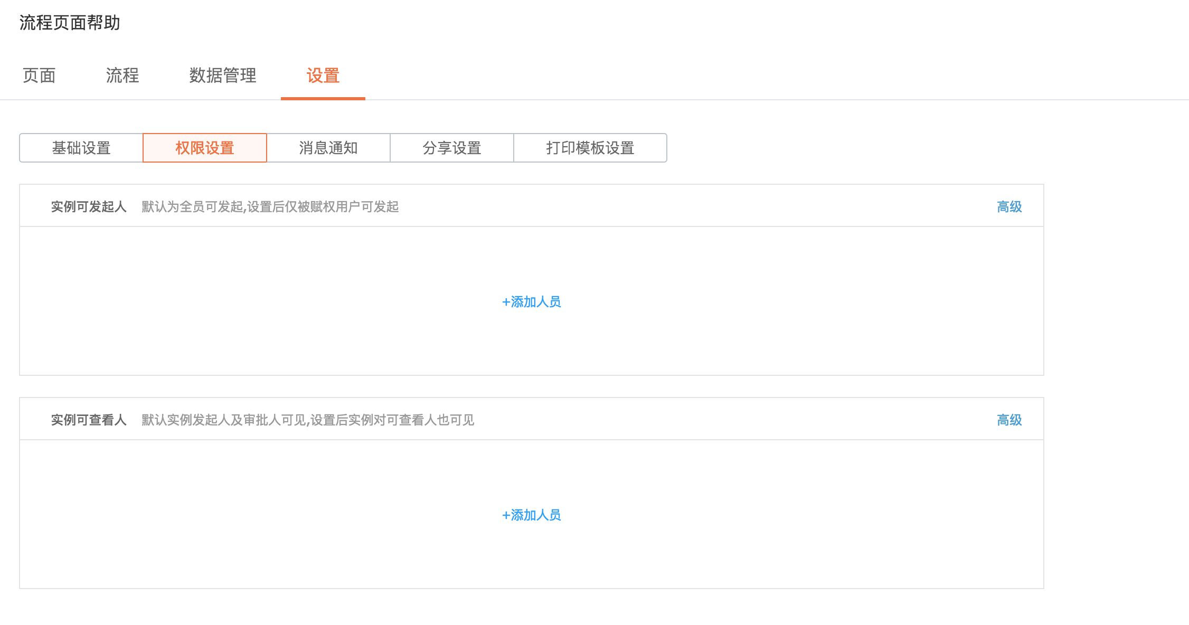
Task: Click the 流程页面帮助 page title
Action: (70, 23)
